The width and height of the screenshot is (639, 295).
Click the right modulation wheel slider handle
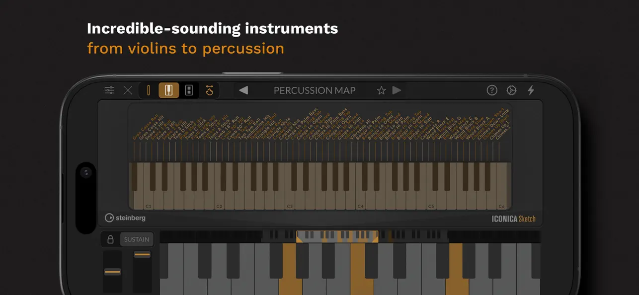point(142,255)
